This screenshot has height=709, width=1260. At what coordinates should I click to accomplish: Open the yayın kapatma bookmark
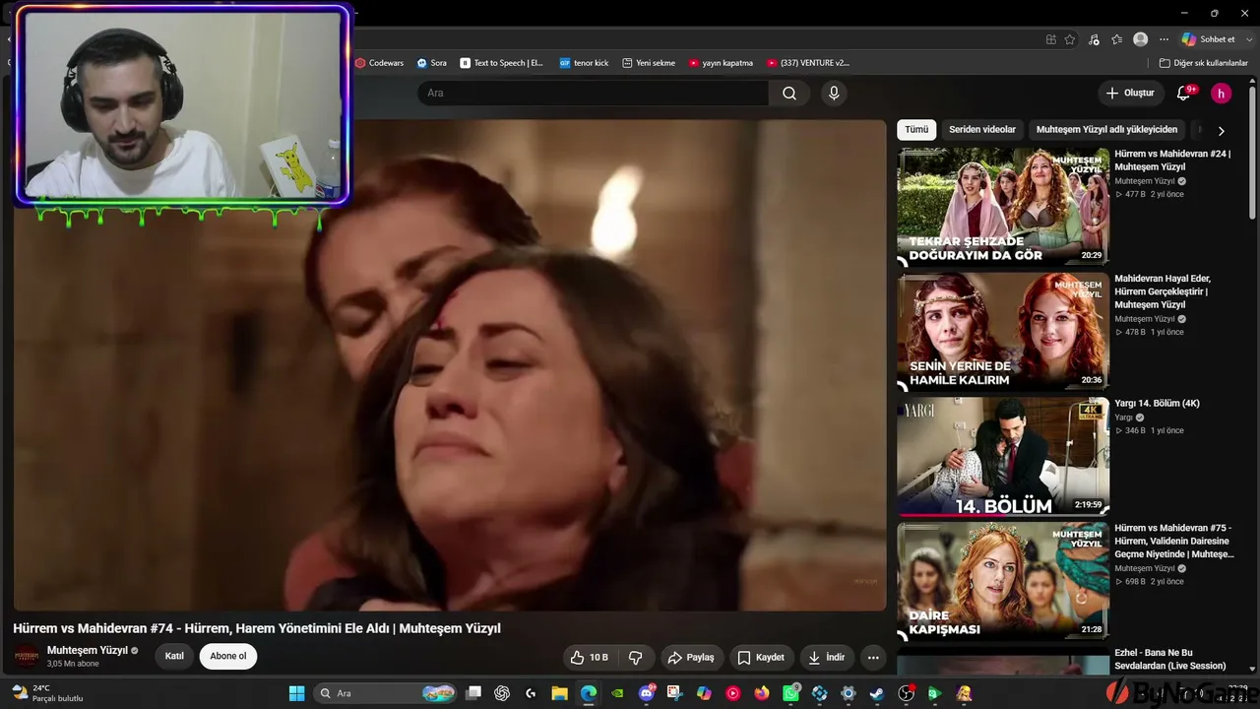pos(721,63)
